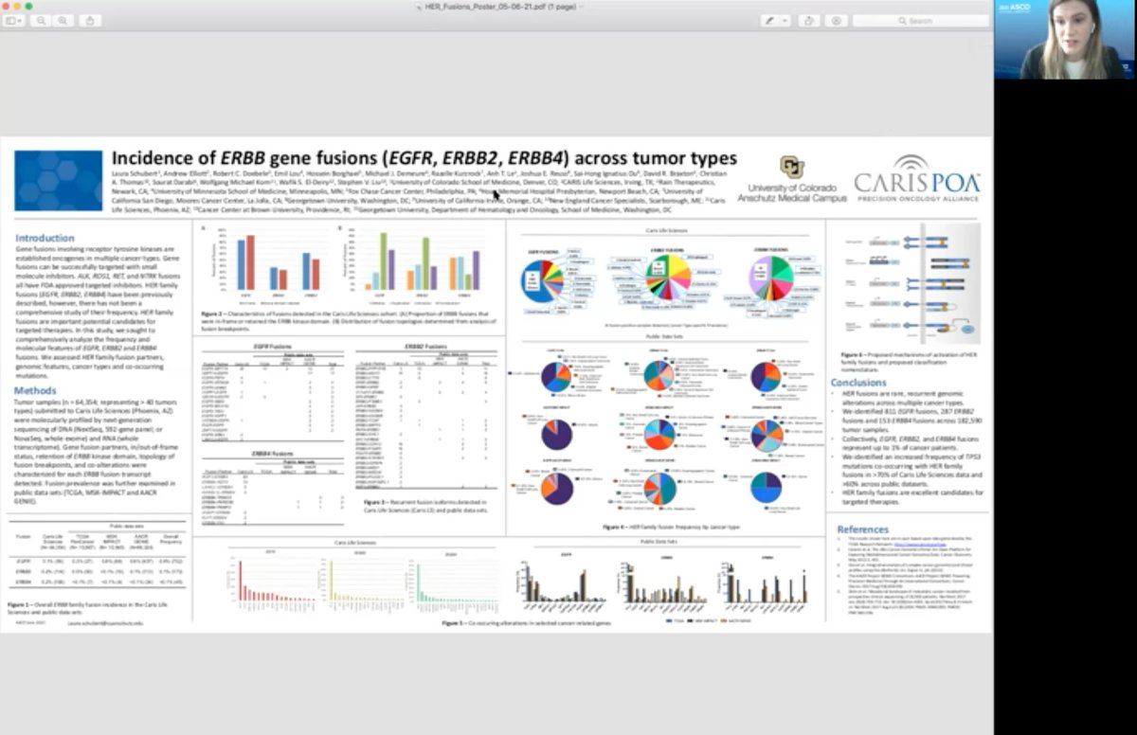1137x735 pixels.
Task: Click the University of Colorado Anschutz logo
Action: (791, 180)
